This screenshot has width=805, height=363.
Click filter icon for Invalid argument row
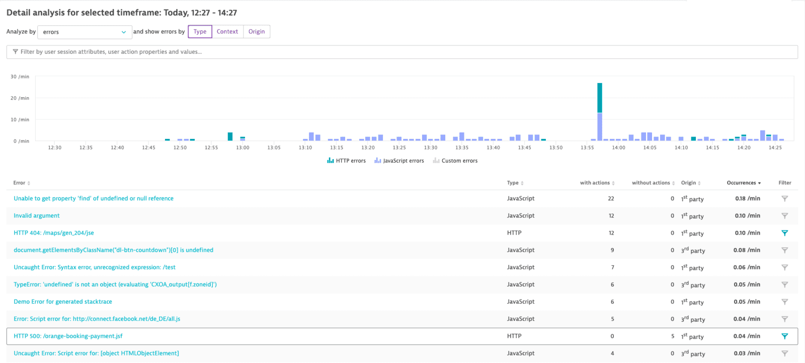click(x=784, y=216)
